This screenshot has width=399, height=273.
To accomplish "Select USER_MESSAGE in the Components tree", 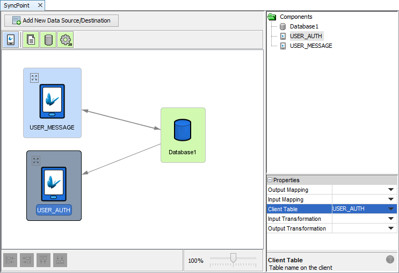I will pyautogui.click(x=311, y=46).
